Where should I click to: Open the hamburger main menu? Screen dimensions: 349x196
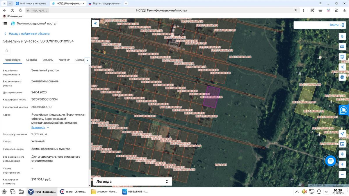point(5,24)
